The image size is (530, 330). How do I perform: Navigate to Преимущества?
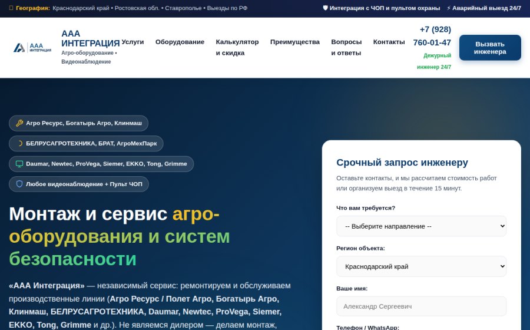[295, 42]
